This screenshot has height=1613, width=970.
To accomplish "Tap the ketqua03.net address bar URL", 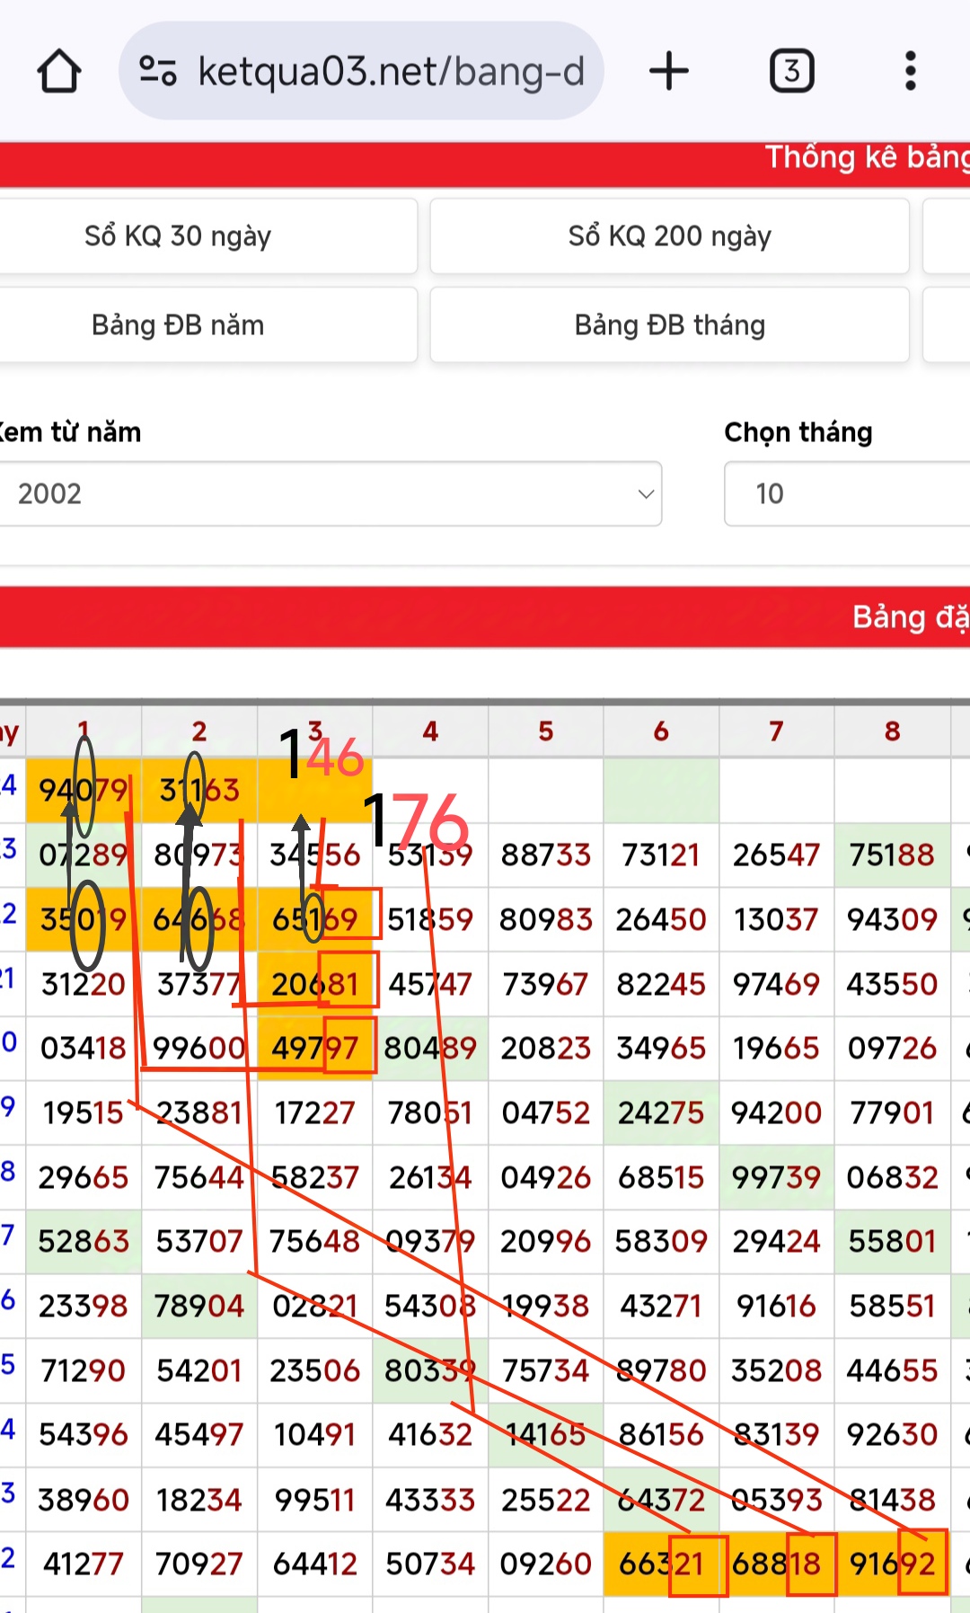I will click(x=391, y=72).
